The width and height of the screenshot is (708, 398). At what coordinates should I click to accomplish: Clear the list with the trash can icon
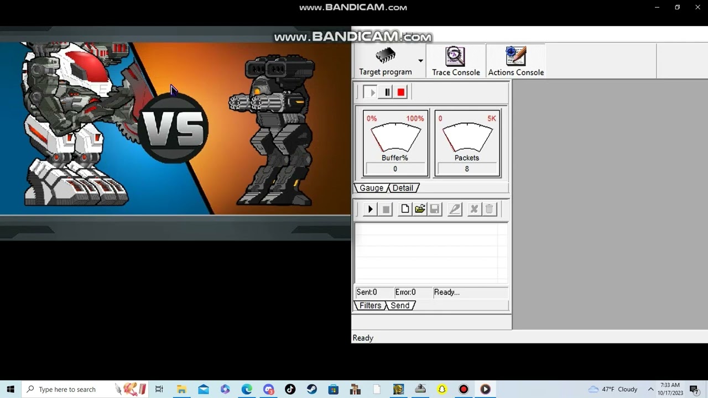(x=489, y=209)
